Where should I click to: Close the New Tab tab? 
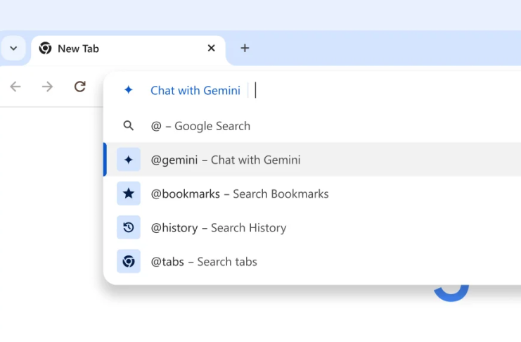click(x=211, y=49)
